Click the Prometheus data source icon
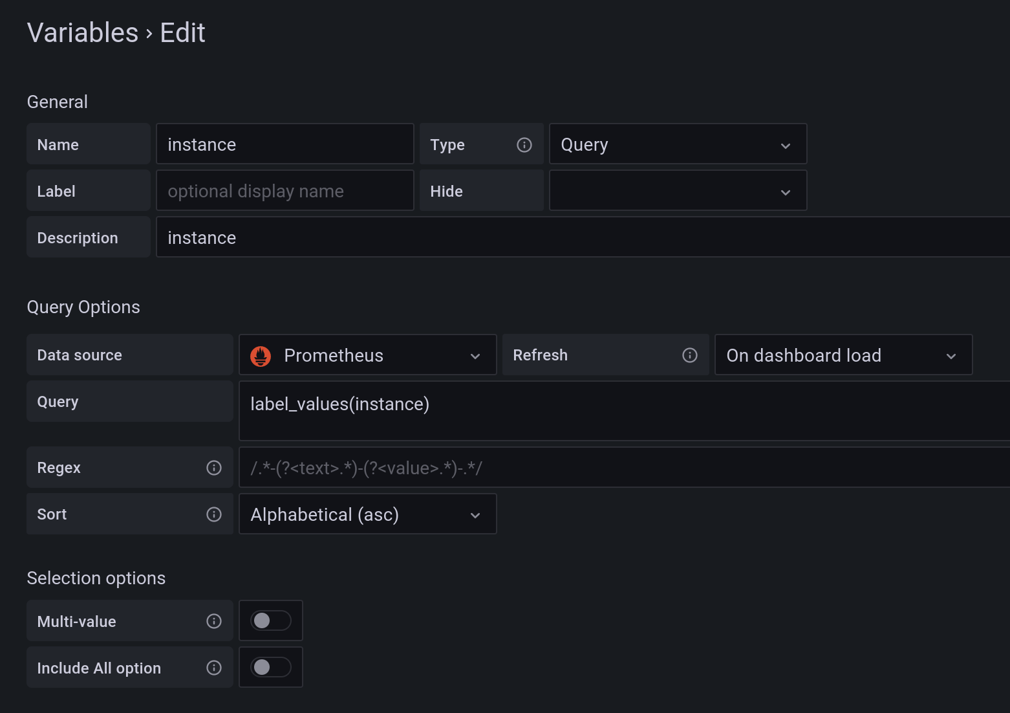The height and width of the screenshot is (713, 1010). [260, 355]
